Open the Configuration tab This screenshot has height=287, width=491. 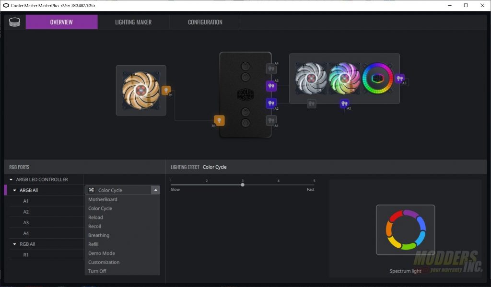coord(205,22)
